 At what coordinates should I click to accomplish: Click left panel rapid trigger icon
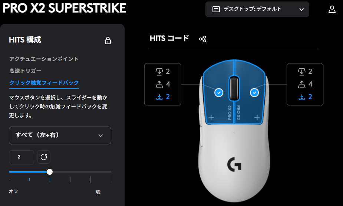[x=159, y=84]
